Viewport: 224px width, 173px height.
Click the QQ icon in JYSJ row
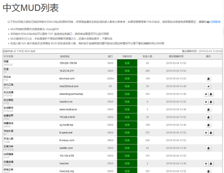coord(208,117)
